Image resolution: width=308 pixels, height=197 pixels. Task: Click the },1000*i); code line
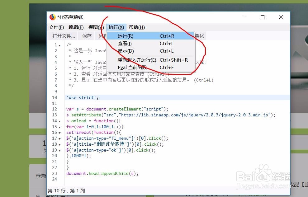(79, 156)
